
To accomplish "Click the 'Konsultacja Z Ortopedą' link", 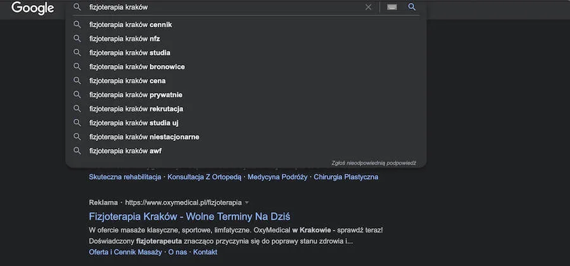I will (205, 177).
